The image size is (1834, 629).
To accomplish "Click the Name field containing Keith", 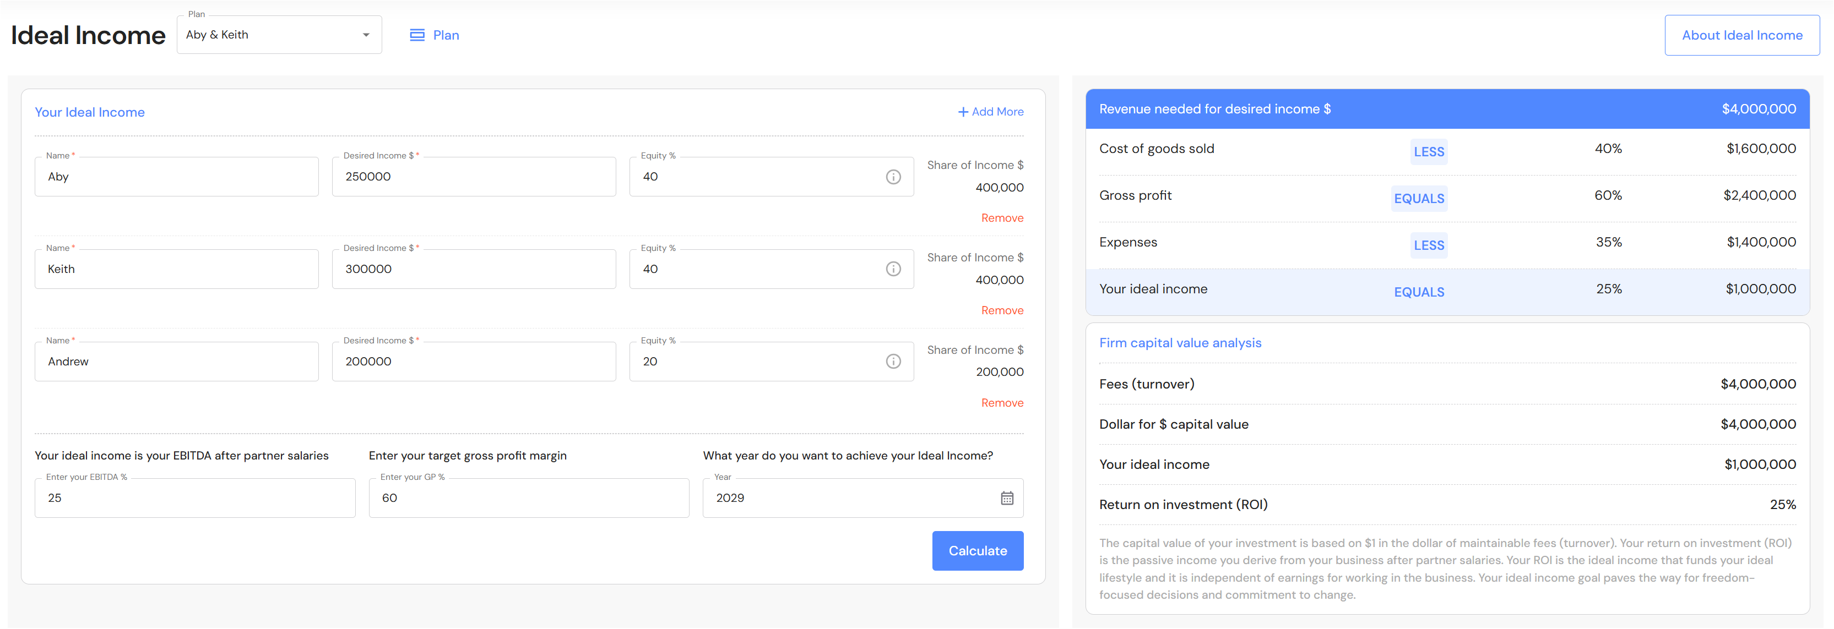I will [176, 269].
